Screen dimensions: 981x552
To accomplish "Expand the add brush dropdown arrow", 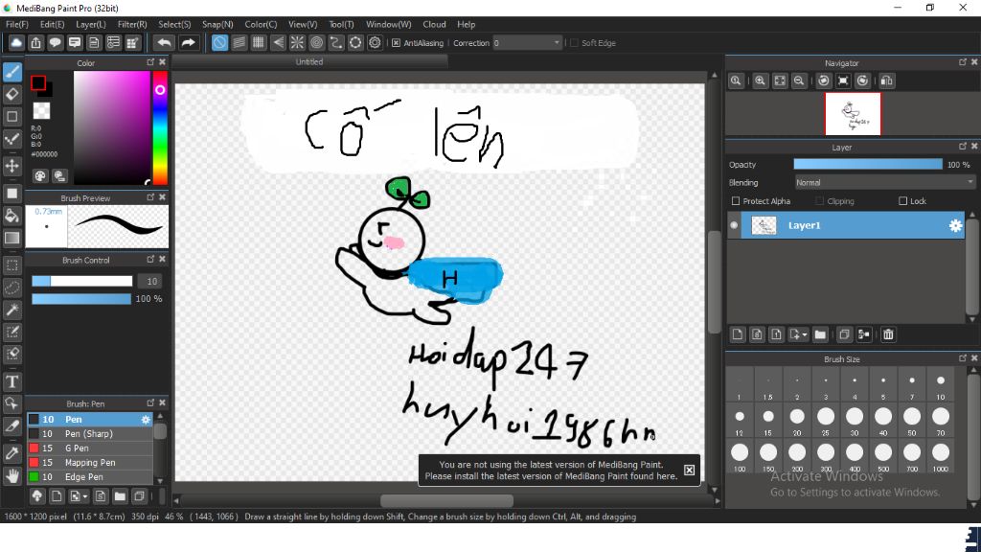I will tap(85, 496).
